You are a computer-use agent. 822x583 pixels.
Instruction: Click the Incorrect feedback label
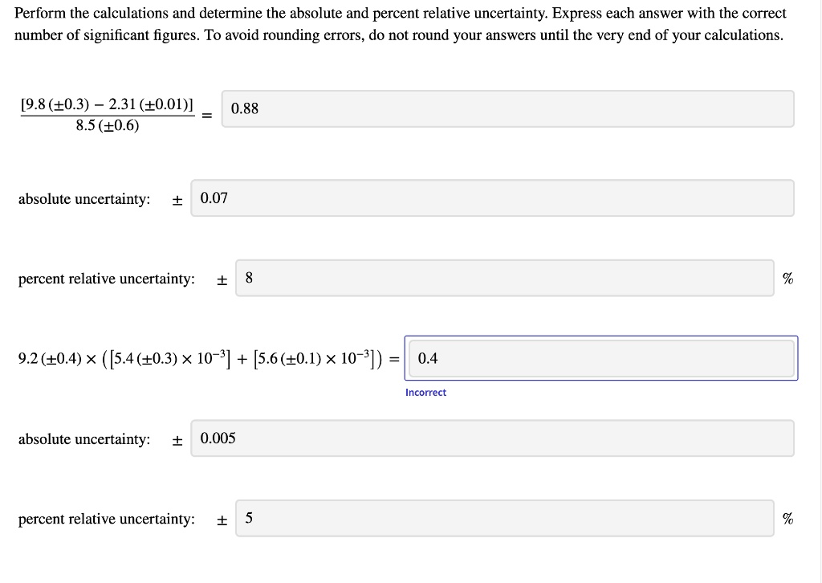pos(425,392)
